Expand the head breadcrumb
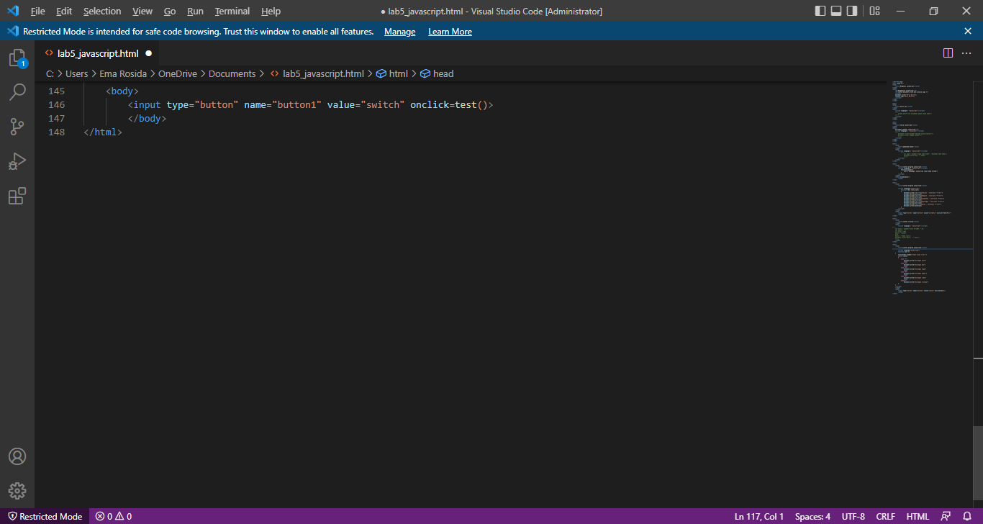The width and height of the screenshot is (983, 524). point(437,73)
